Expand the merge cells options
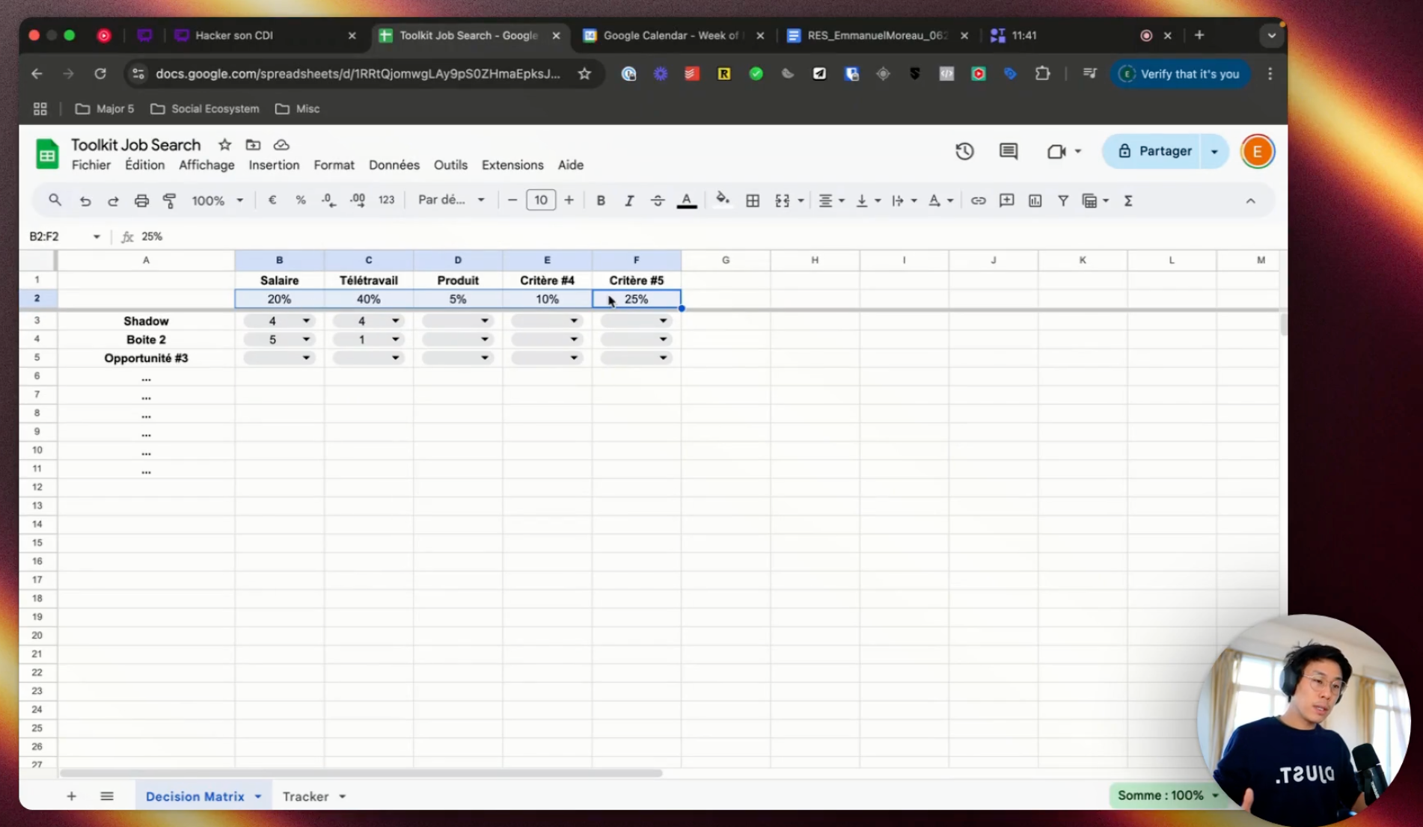The image size is (1423, 827). 801,200
